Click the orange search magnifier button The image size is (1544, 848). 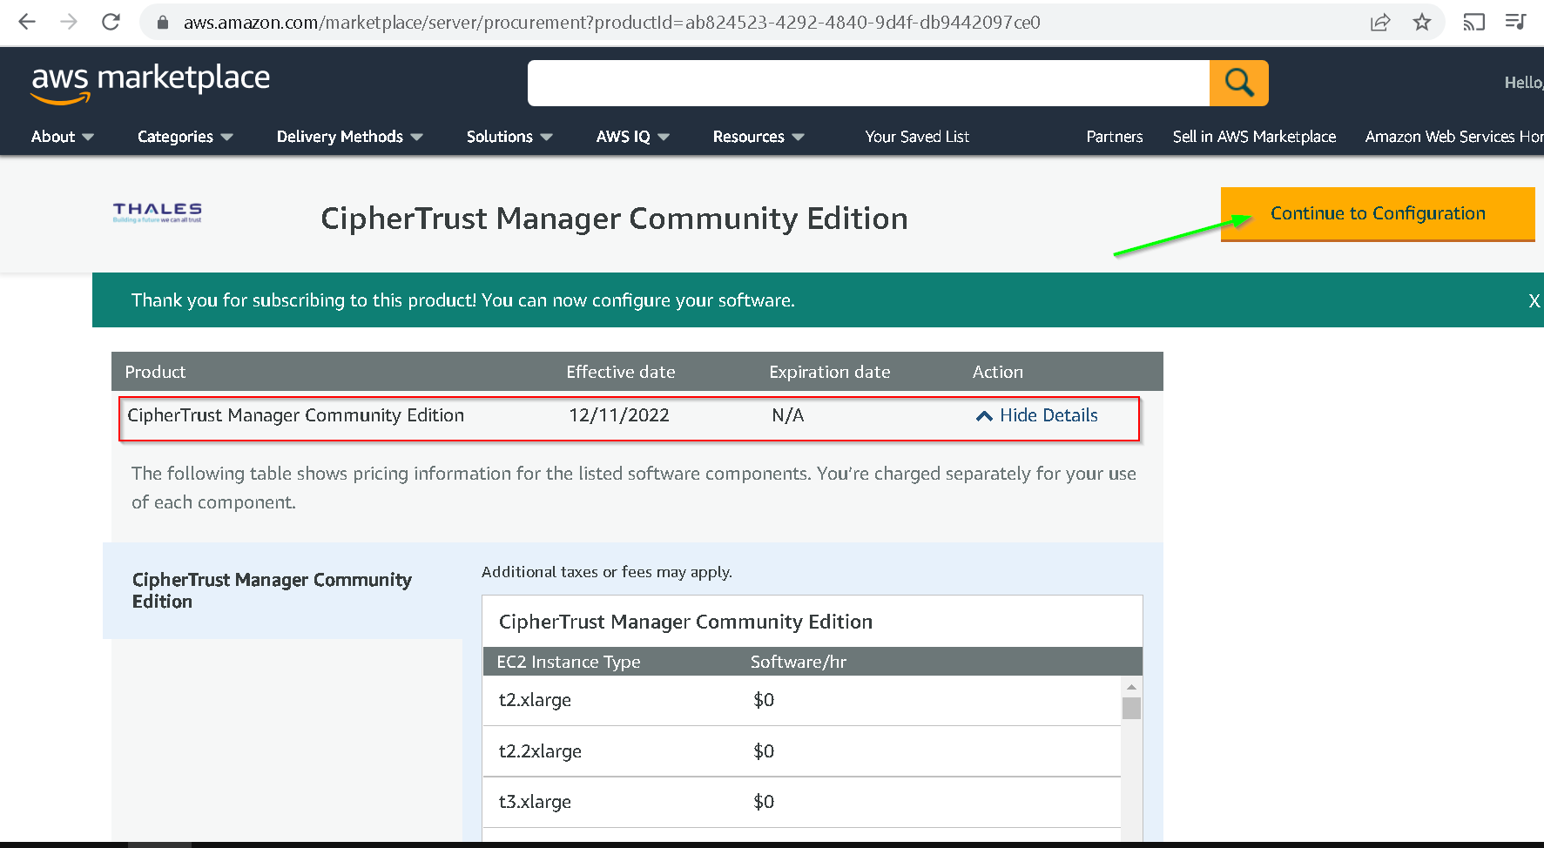tap(1239, 83)
